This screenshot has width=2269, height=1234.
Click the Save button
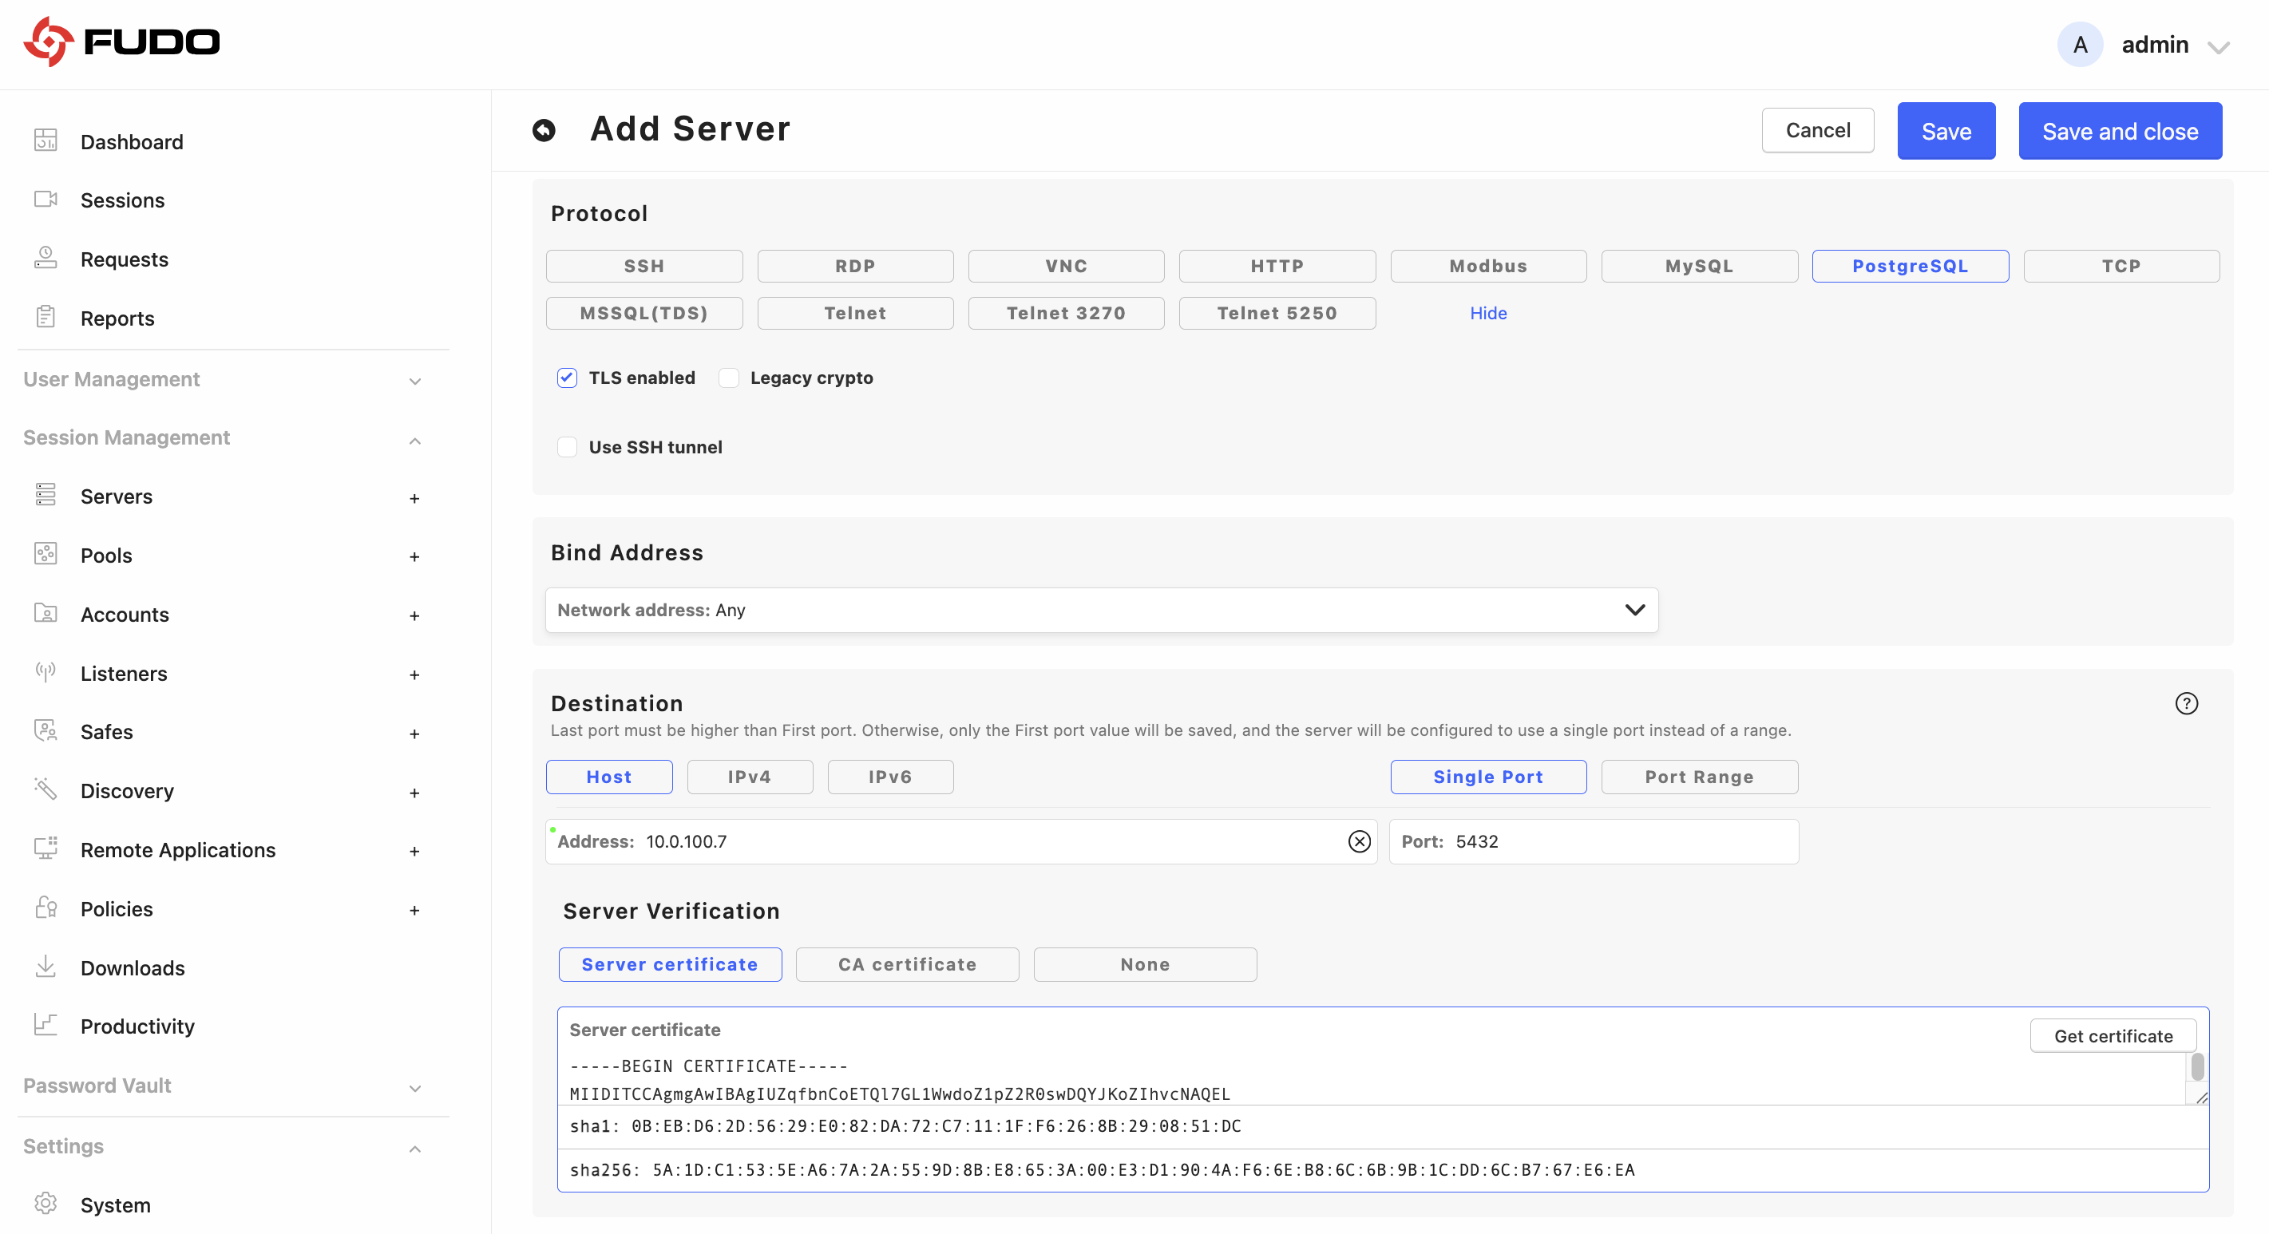point(1946,131)
